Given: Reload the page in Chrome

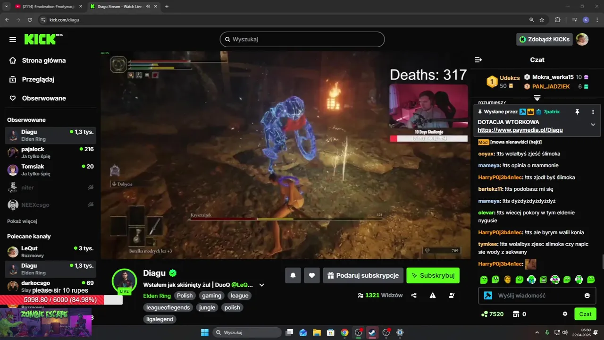Looking at the screenshot, I should pos(30,20).
